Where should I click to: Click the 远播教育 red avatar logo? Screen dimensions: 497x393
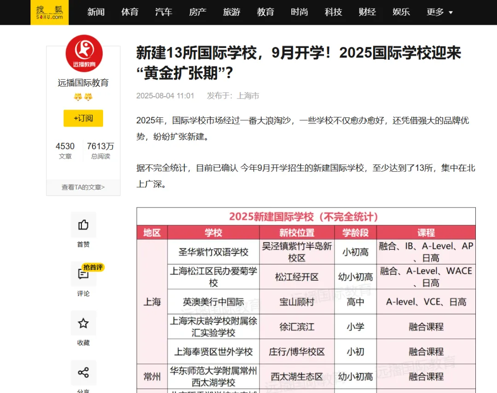point(84,53)
